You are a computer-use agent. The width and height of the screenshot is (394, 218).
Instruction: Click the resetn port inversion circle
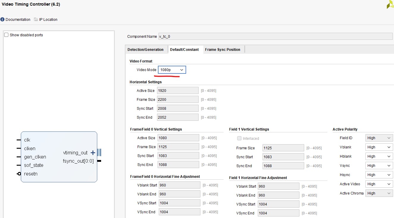tap(19, 174)
